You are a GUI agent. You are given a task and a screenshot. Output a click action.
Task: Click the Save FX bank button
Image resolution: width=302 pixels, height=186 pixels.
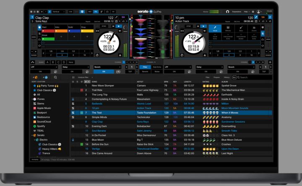[71, 62]
